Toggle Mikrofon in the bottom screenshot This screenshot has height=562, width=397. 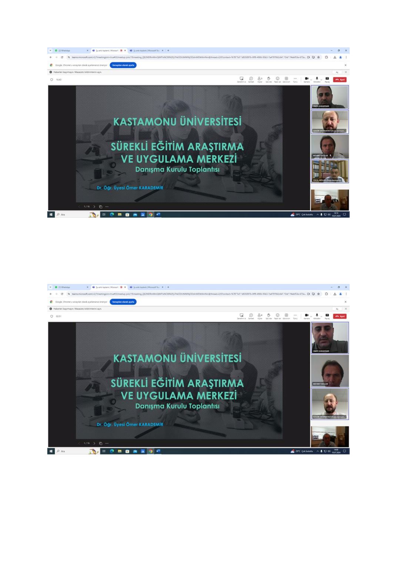pos(317,316)
